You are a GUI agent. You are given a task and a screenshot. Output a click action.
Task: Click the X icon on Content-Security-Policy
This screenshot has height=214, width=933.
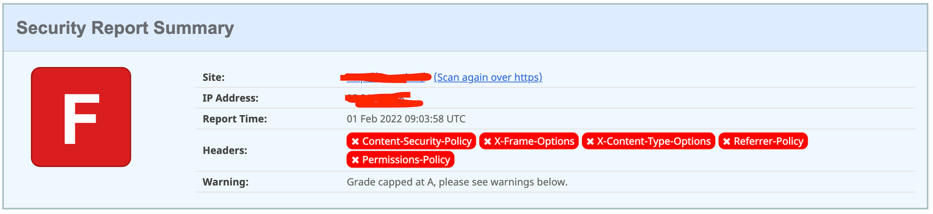[355, 142]
